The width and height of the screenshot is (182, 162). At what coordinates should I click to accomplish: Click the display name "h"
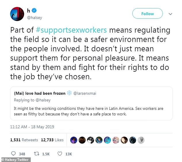(29, 10)
